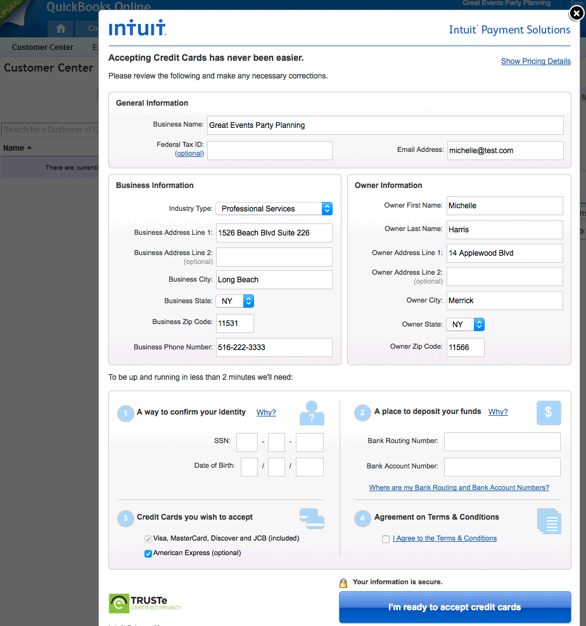Click Why? next to confirm your identity
The height and width of the screenshot is (626, 586).
pos(266,413)
